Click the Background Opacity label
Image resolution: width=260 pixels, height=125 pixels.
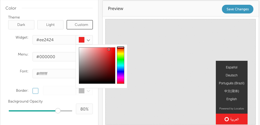[x=25, y=101]
